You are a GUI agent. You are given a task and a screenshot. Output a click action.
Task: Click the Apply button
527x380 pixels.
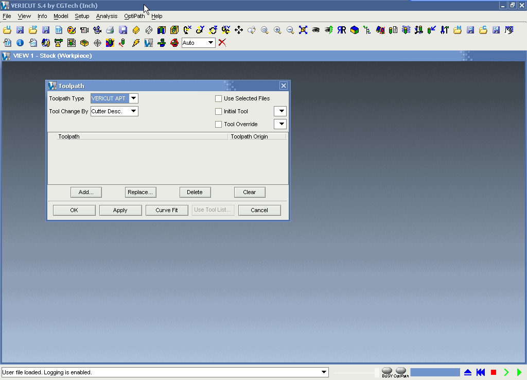120,210
